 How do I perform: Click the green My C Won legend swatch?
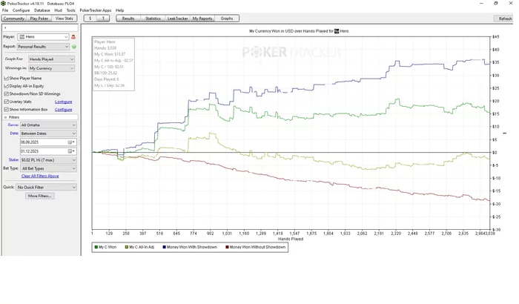point(96,248)
